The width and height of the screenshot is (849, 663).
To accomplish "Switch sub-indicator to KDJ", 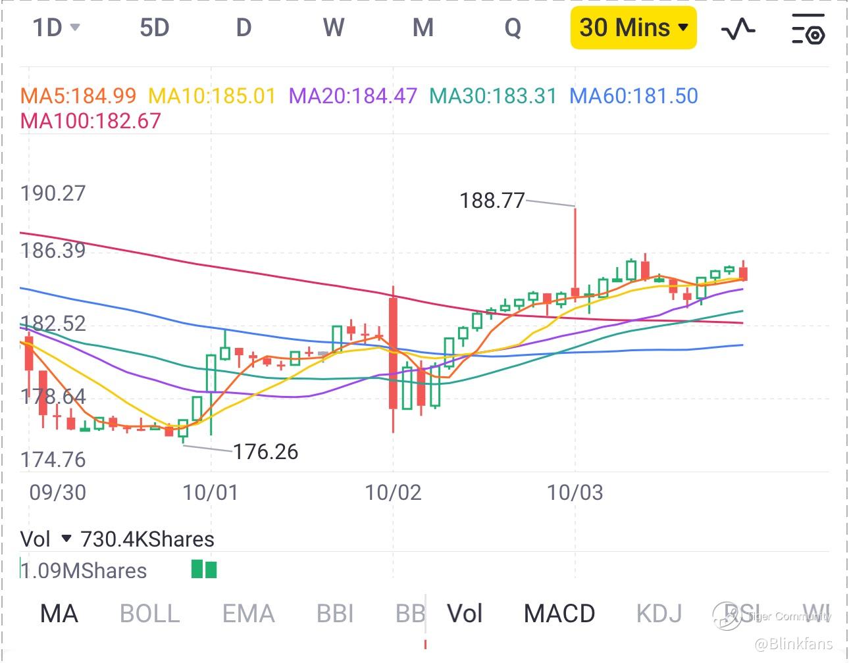I will [x=659, y=614].
